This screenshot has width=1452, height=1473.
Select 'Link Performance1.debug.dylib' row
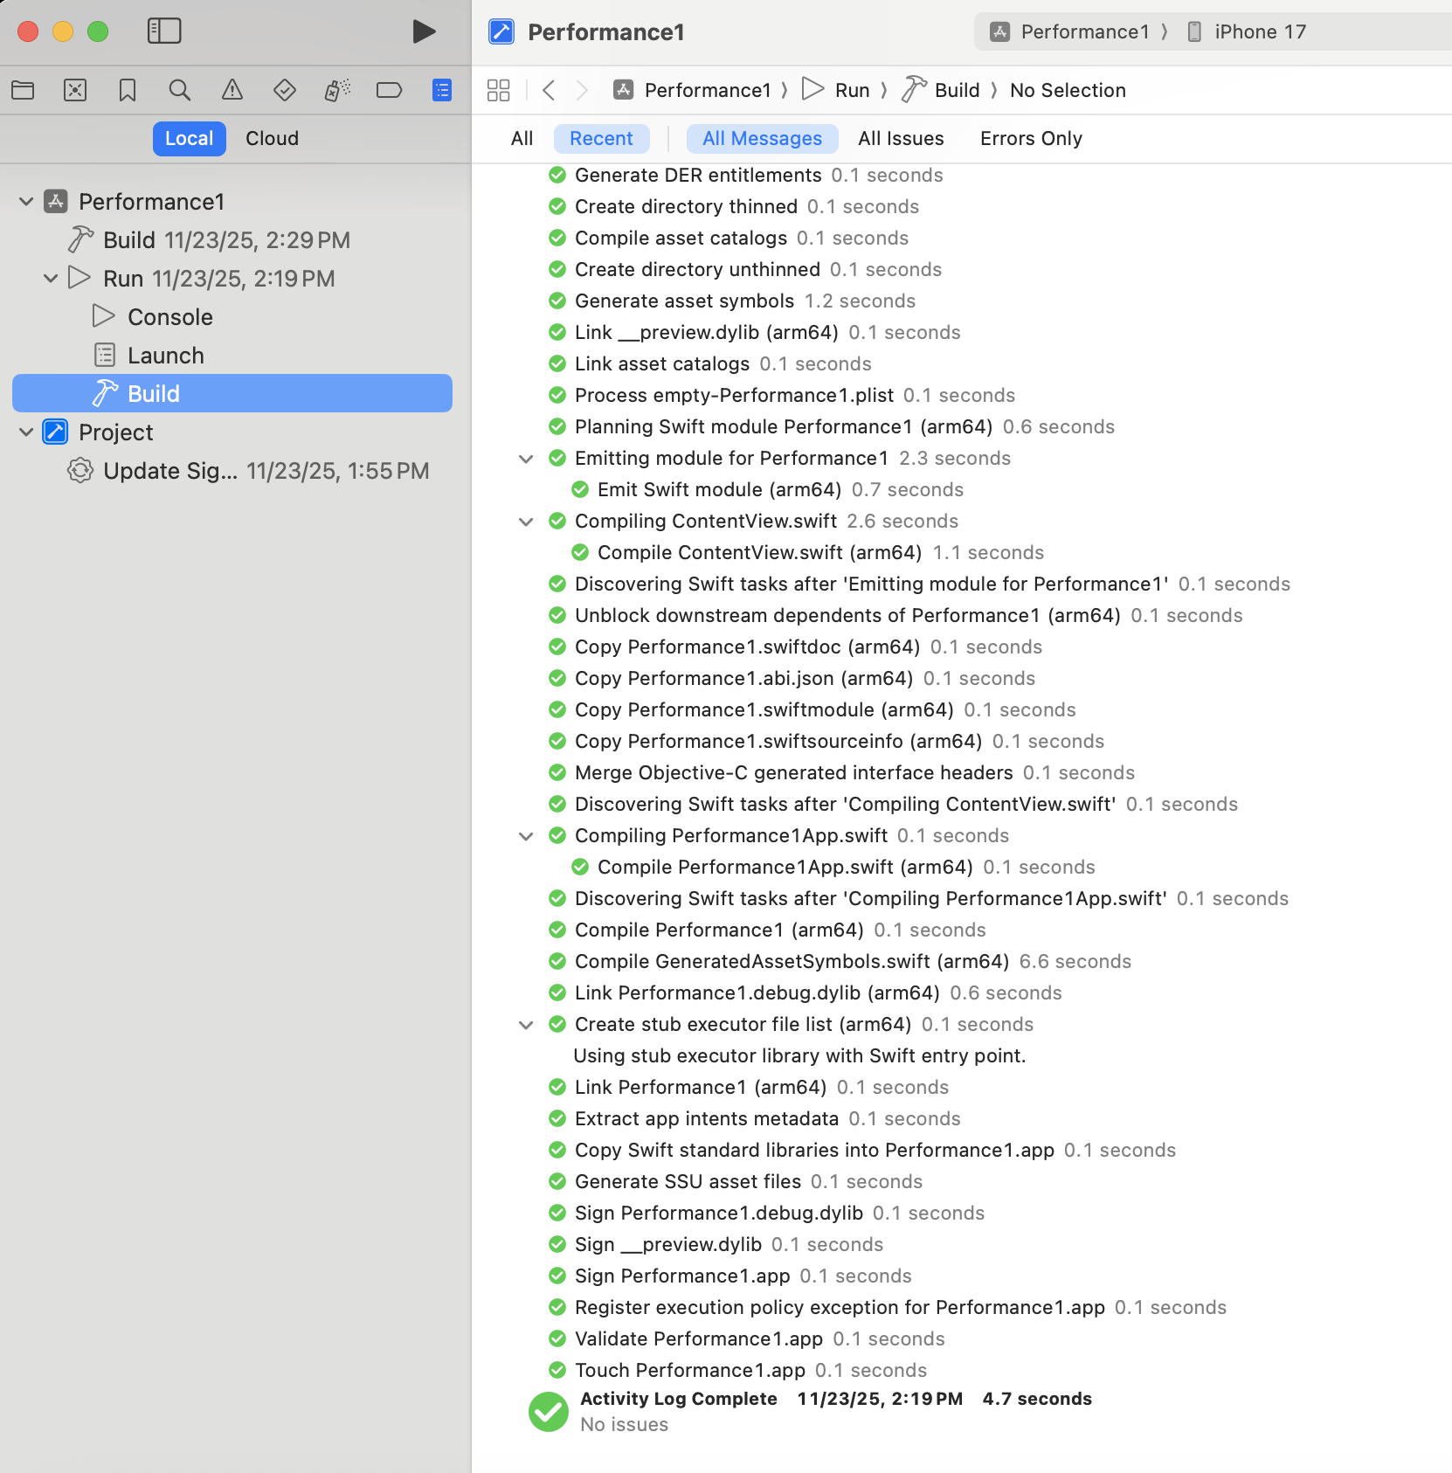tap(806, 993)
